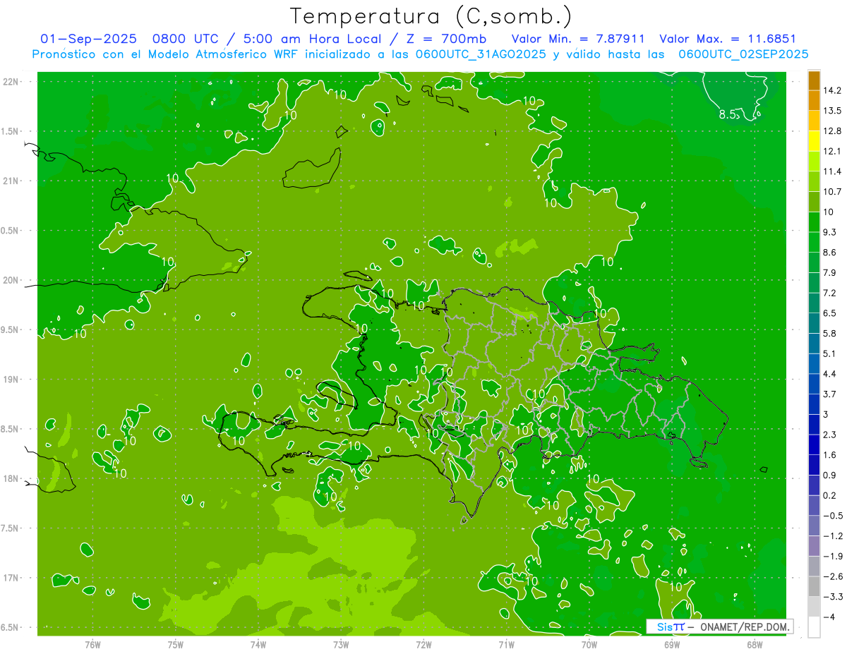This screenshot has width=847, height=654.
Task: Click the "74W" longitude axis label
Action: point(258,643)
